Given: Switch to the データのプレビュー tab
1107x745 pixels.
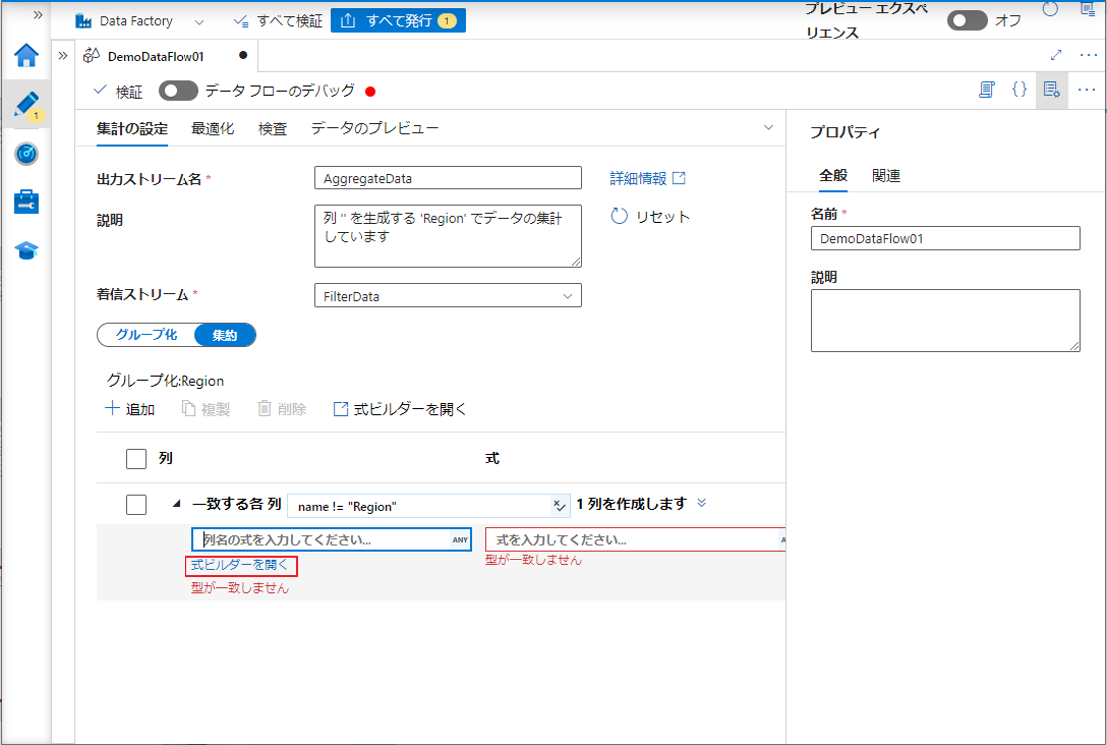Looking at the screenshot, I should click(x=374, y=129).
